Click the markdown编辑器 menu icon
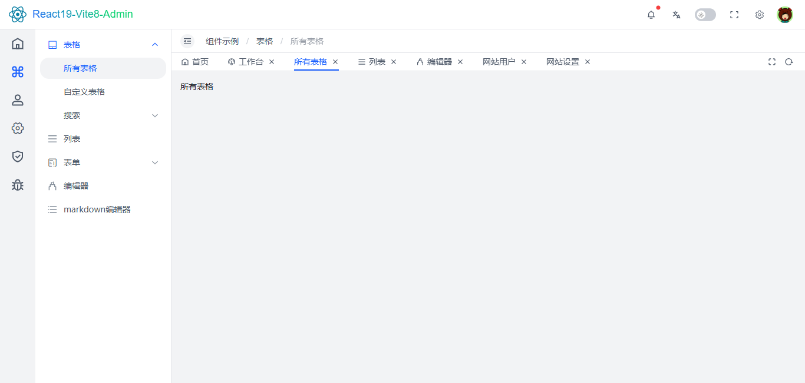805x383 pixels. (x=52, y=209)
